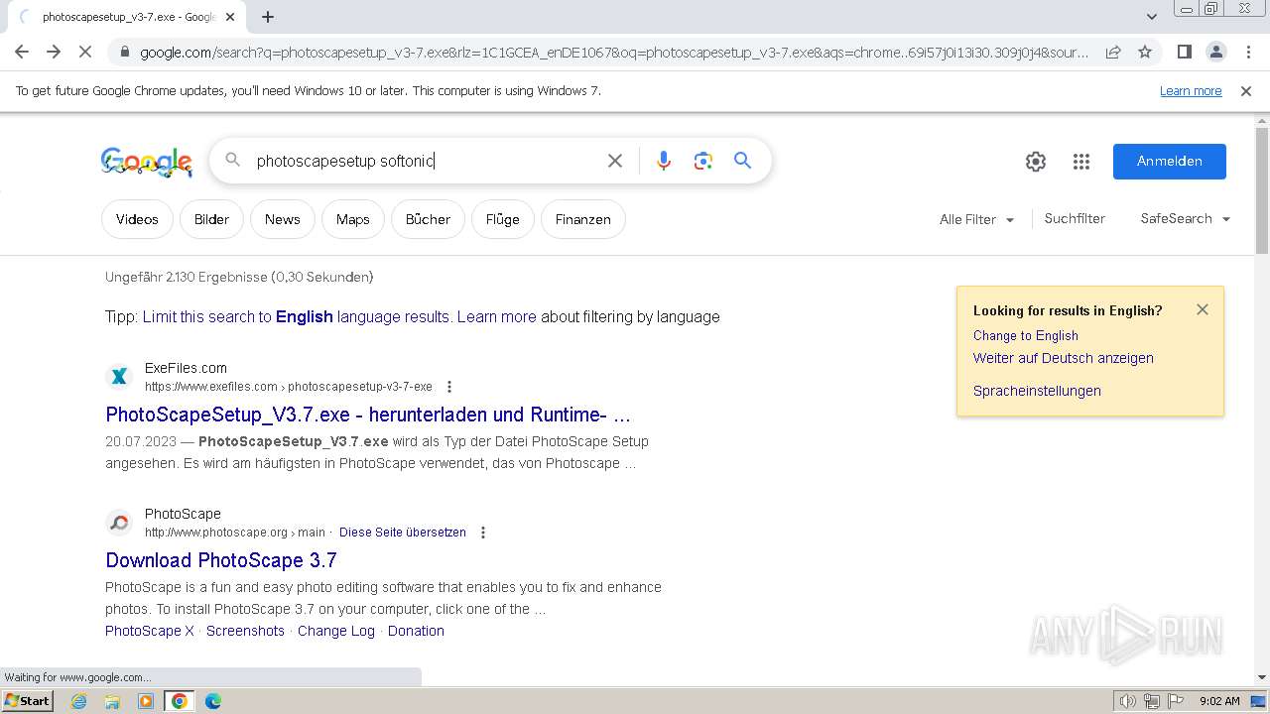The width and height of the screenshot is (1270, 714).
Task: Click the page vertical scrollbar
Action: pos(1262,190)
